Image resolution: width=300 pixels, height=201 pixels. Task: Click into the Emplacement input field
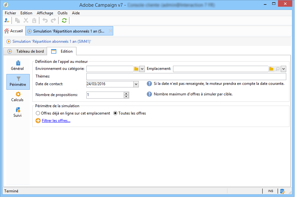(x=221, y=69)
